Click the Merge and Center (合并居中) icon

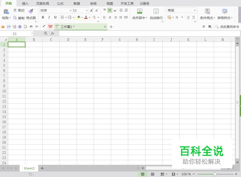click(x=140, y=11)
